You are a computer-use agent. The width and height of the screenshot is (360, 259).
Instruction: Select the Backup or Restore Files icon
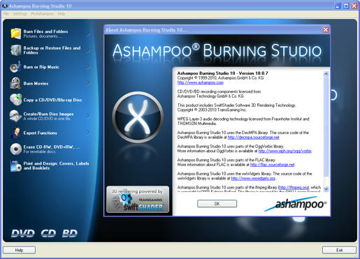[15, 50]
